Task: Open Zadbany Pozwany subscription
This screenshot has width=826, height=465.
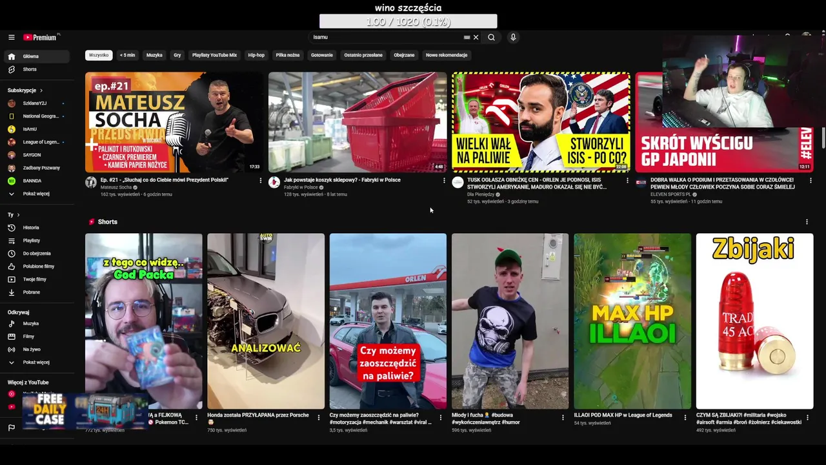Action: coord(37,168)
